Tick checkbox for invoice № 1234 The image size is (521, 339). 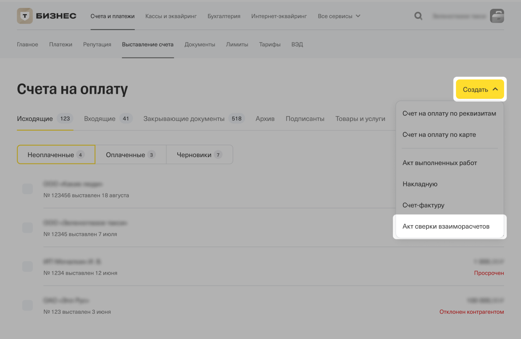(27, 267)
